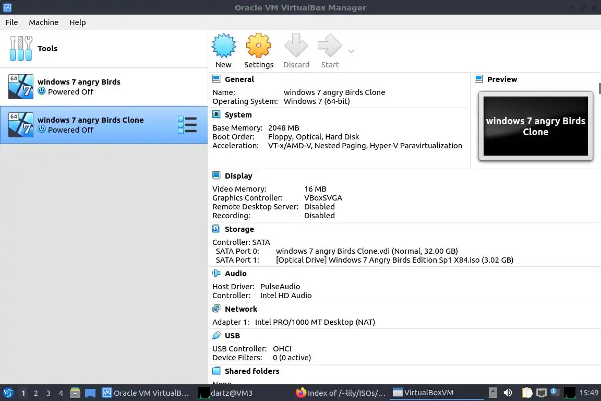This screenshot has width=601, height=401.
Task: Click the Base Memory 2048 MB value
Action: pos(283,128)
